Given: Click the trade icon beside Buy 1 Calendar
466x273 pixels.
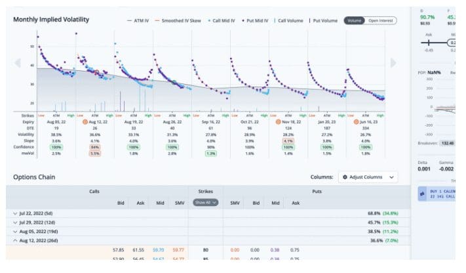Looking at the screenshot, I should click(x=422, y=195).
